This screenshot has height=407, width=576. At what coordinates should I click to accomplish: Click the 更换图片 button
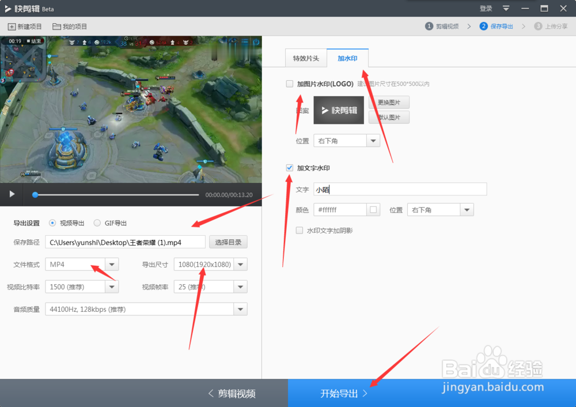point(389,102)
